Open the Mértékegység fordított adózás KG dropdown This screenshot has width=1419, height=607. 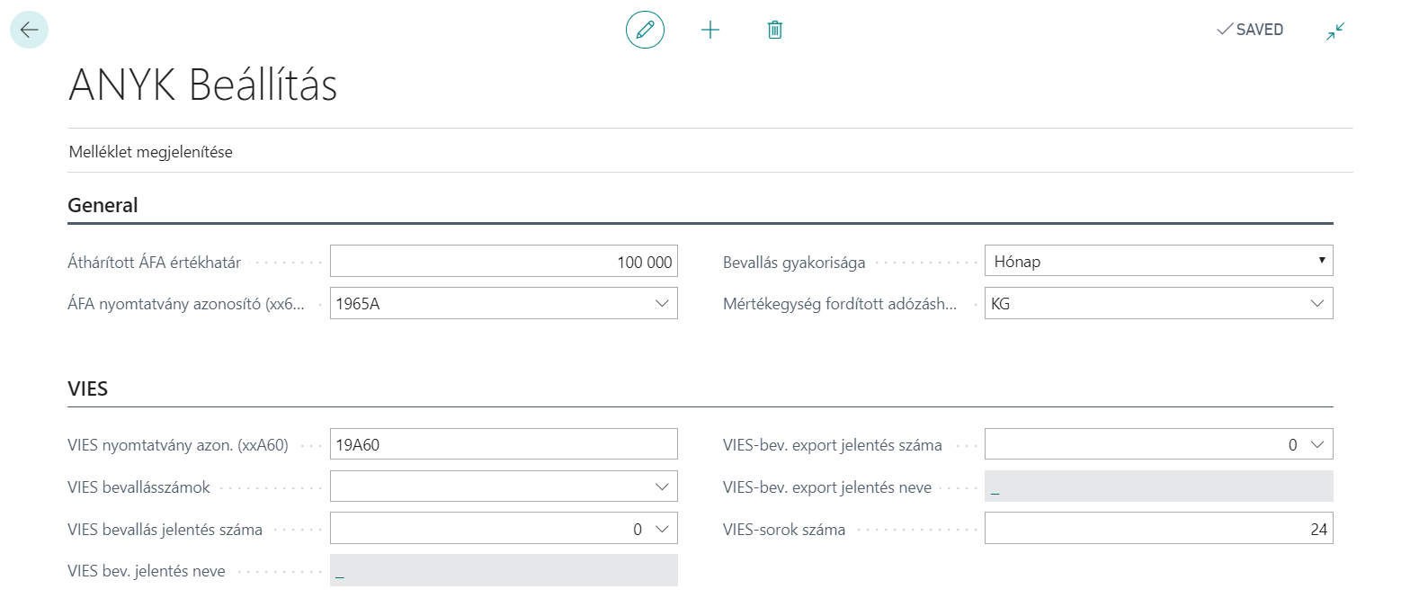click(x=1317, y=304)
